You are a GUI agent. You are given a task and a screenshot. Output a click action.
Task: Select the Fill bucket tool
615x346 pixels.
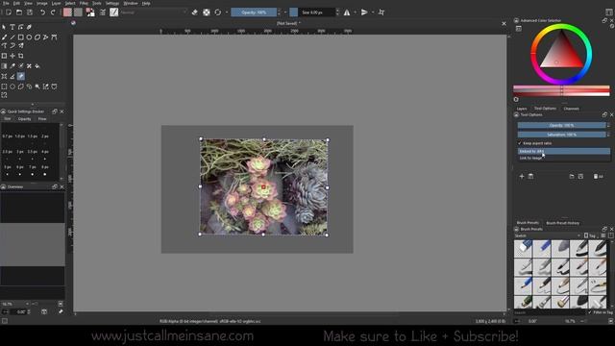(37, 66)
